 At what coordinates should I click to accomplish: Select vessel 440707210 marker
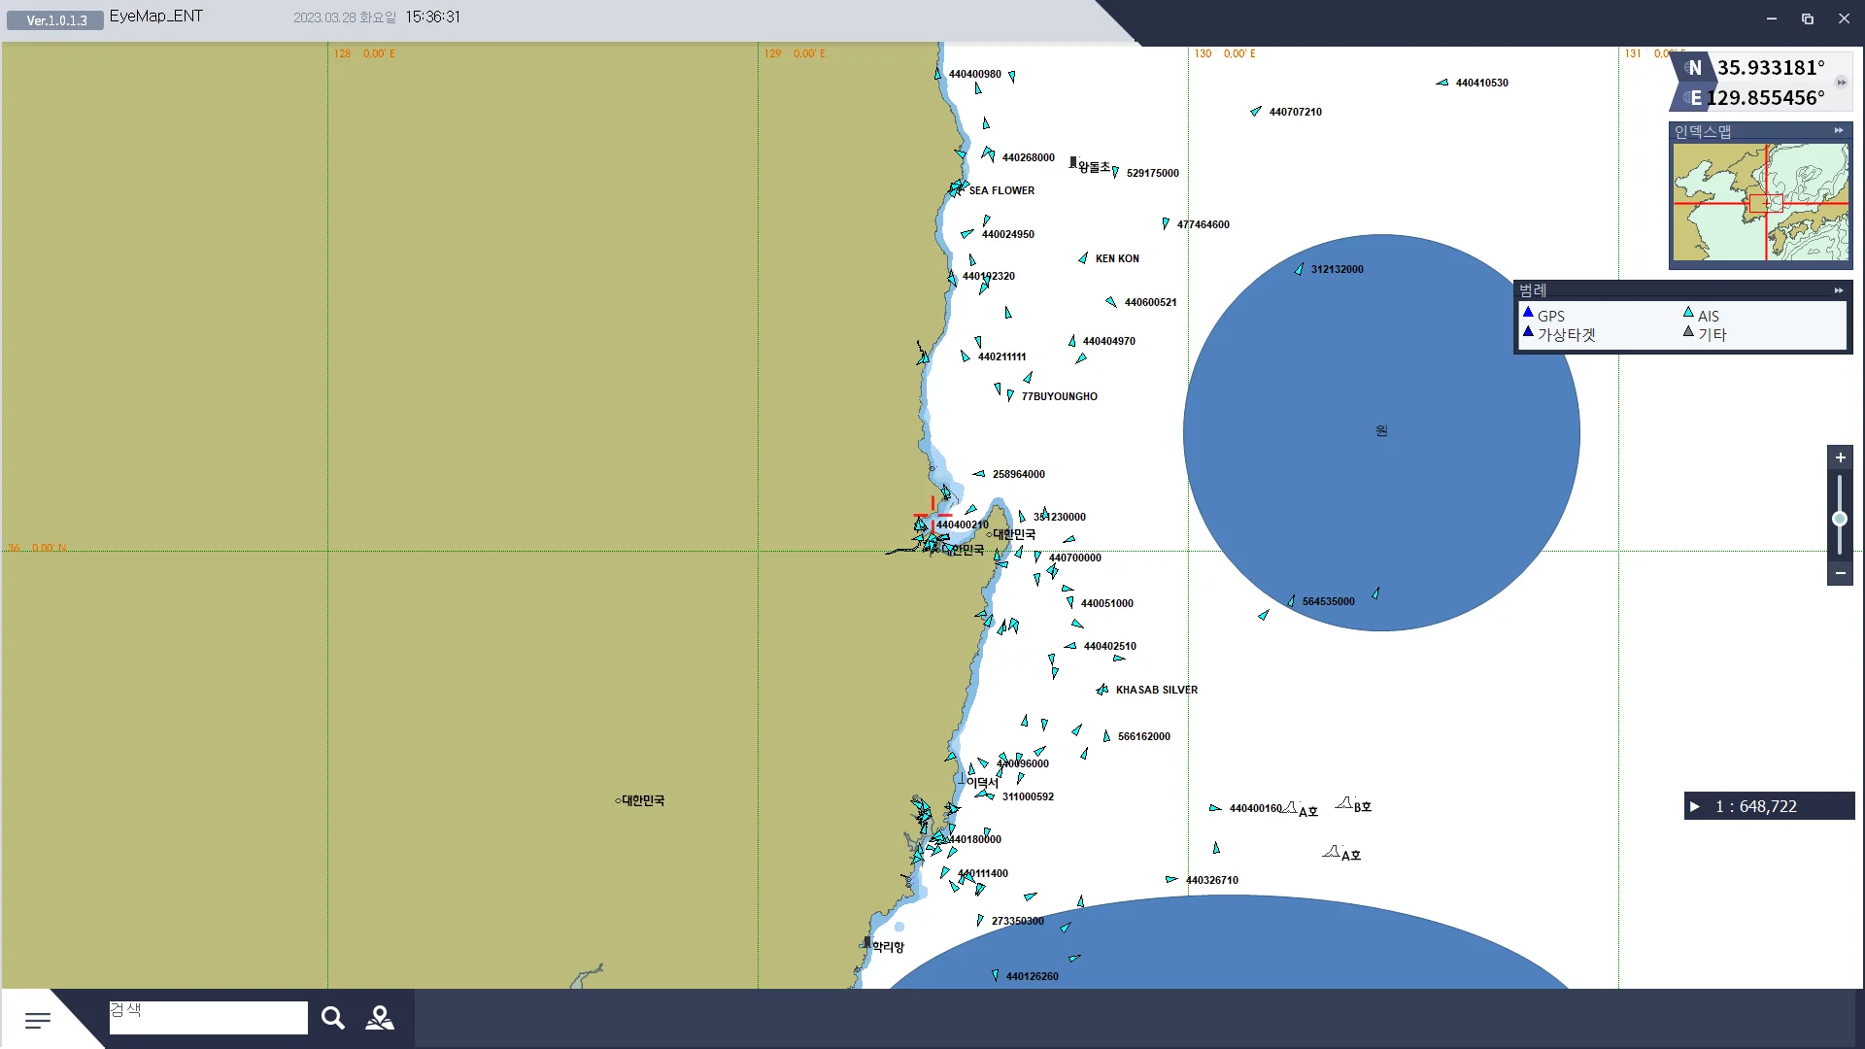pos(1255,112)
